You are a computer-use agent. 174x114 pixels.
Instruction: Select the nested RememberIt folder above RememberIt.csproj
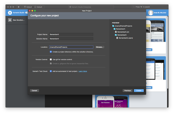121,35
